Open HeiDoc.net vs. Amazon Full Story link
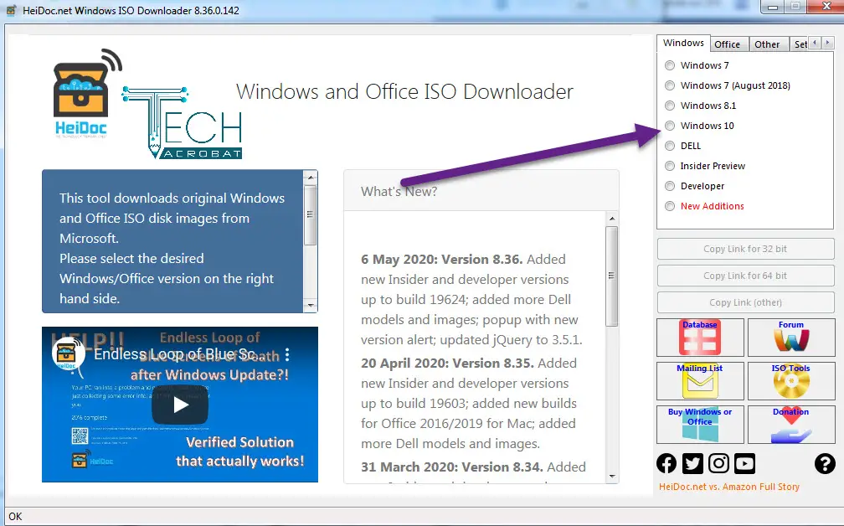Image resolution: width=844 pixels, height=526 pixels. click(729, 487)
